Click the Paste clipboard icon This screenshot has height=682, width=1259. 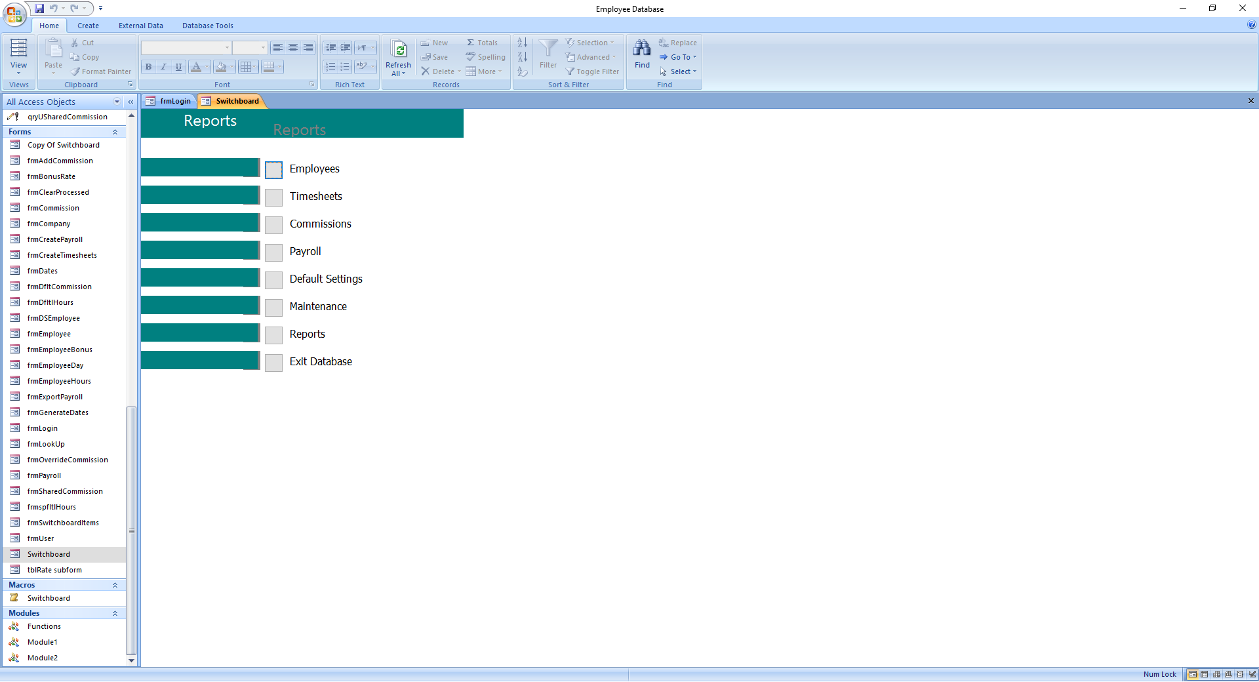point(53,48)
